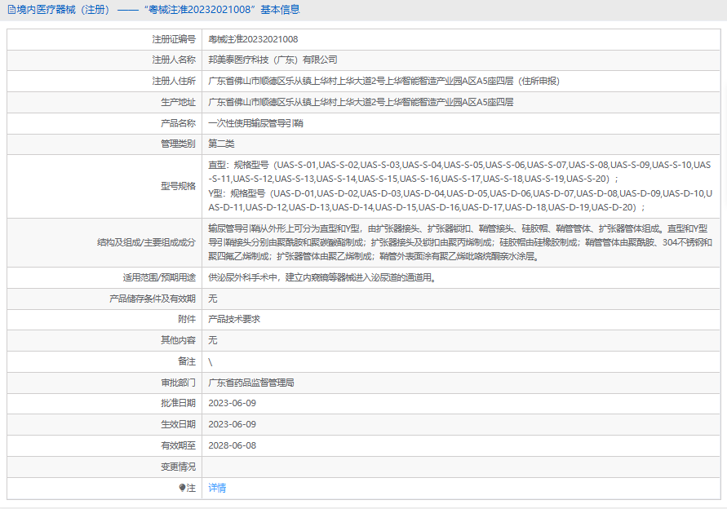
Task: Click the bulb icon next to 注
Action: click(182, 488)
